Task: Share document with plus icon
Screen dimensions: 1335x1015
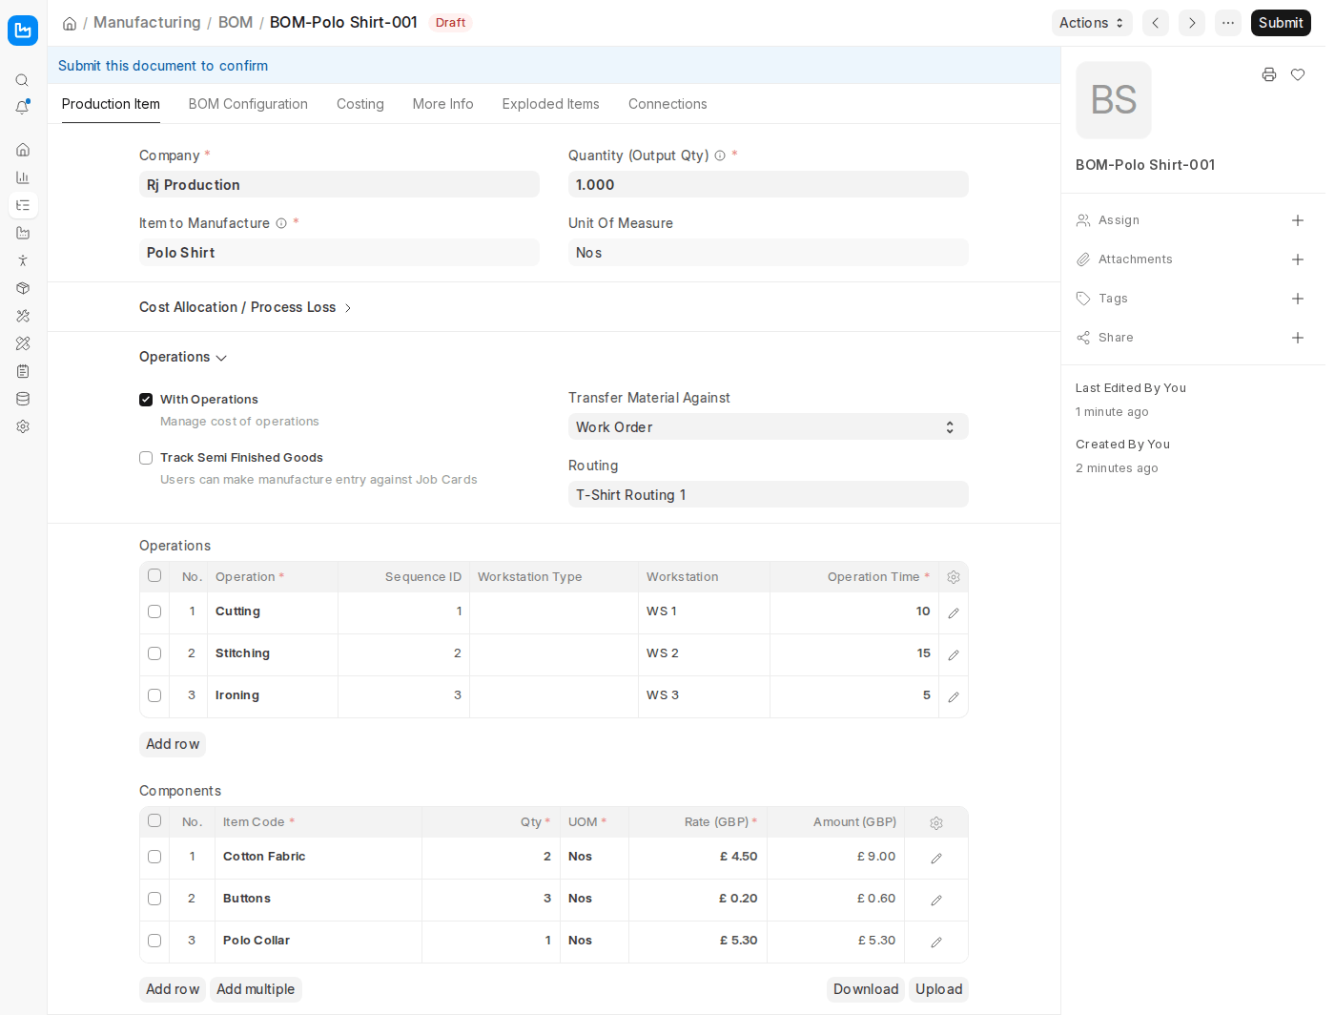Action: 1298,338
